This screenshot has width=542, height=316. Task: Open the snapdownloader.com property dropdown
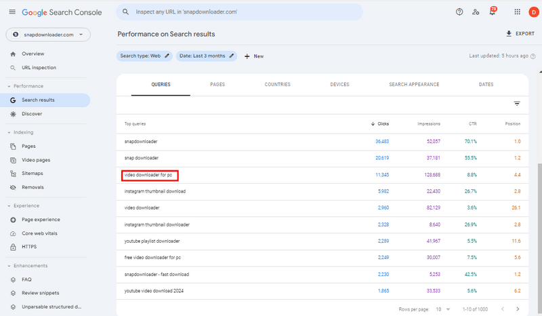click(48, 35)
